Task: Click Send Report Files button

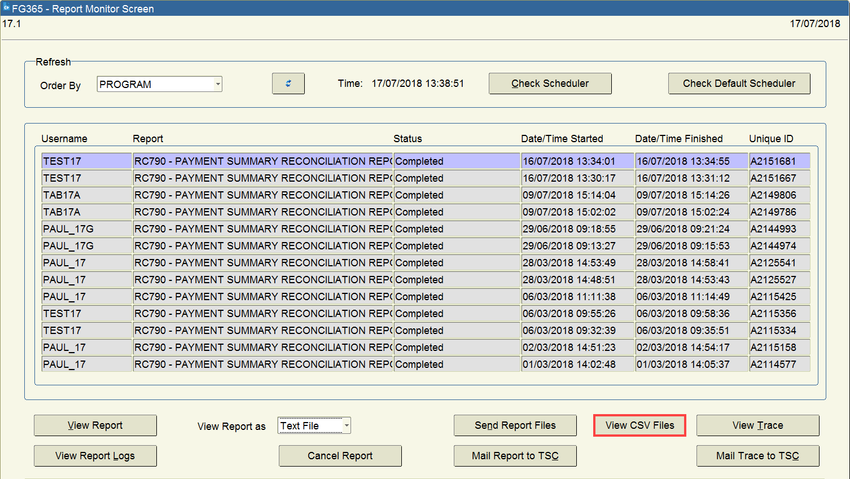Action: click(515, 425)
